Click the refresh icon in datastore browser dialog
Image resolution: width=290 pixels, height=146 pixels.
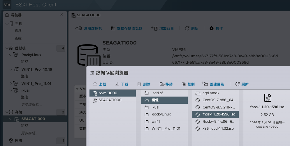pos(238,84)
